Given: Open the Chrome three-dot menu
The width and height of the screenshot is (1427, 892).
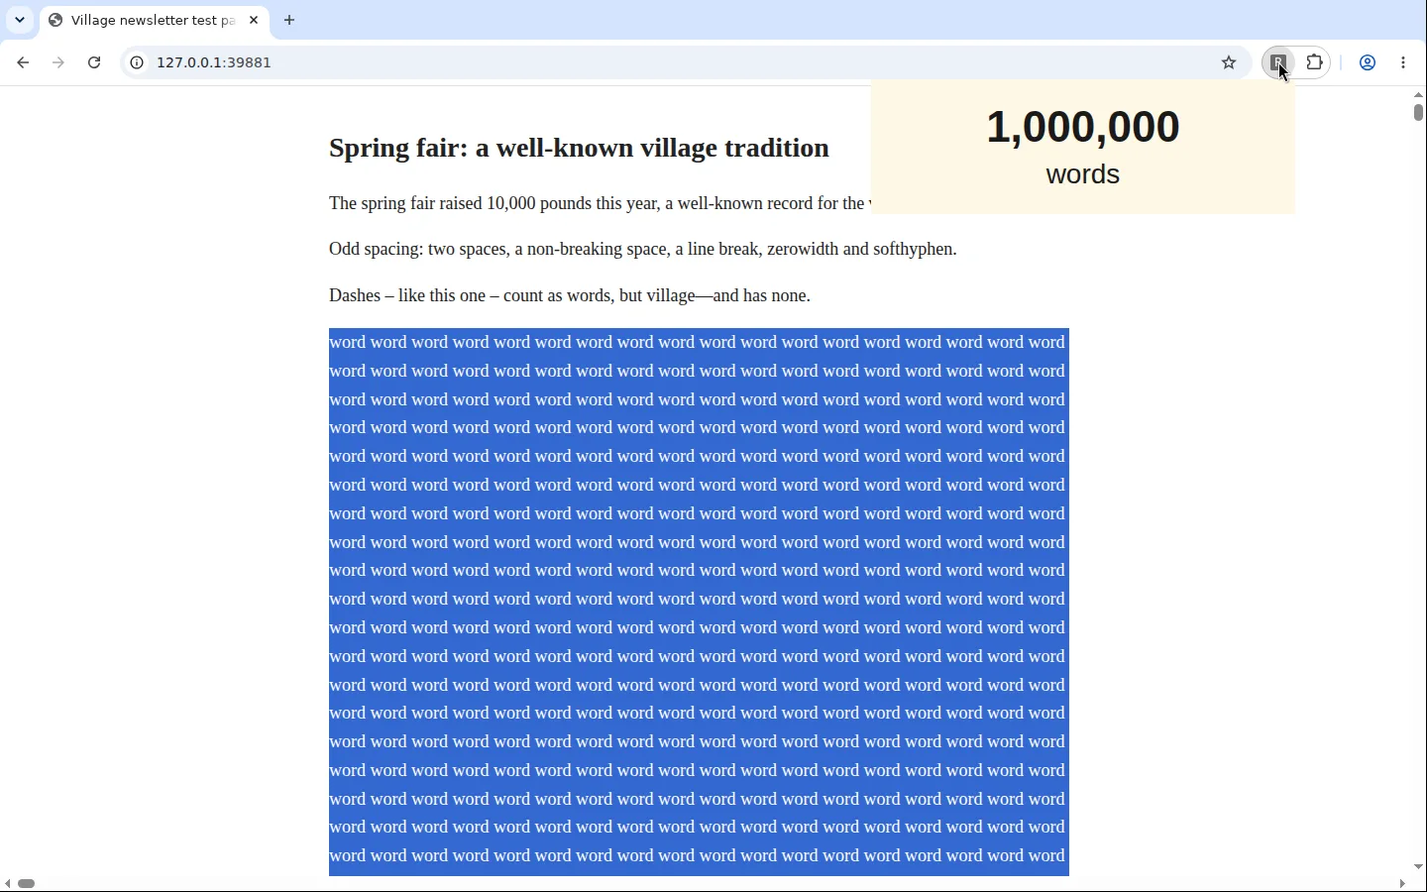Looking at the screenshot, I should pos(1405,62).
